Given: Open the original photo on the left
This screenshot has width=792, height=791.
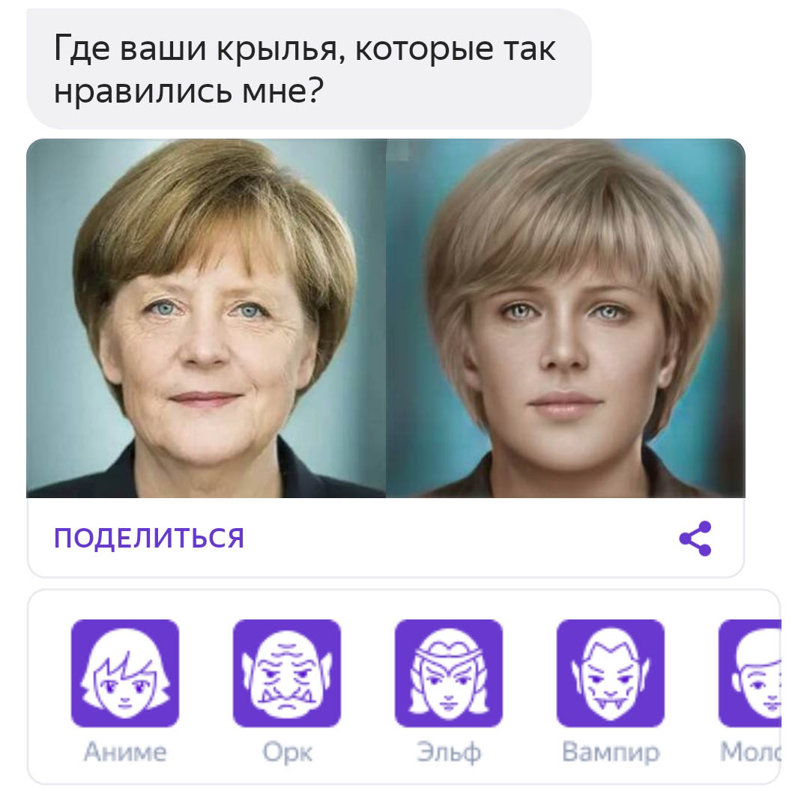Looking at the screenshot, I should [206, 318].
